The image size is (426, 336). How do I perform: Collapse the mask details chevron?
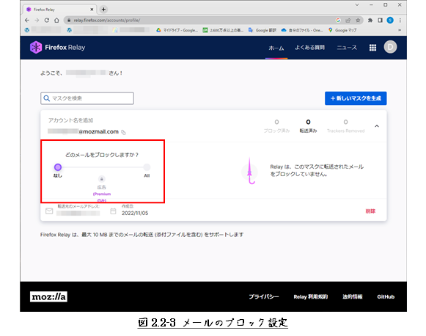[377, 126]
